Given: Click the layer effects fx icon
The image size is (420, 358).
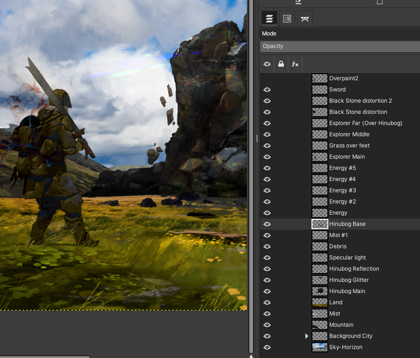Looking at the screenshot, I should 295,64.
